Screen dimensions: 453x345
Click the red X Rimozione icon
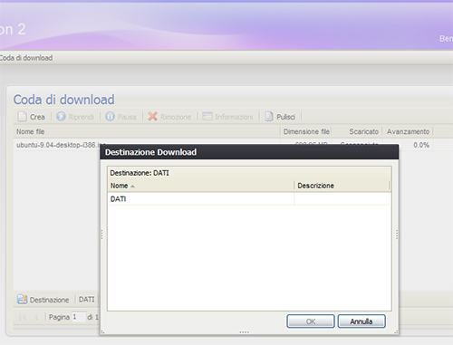153,117
